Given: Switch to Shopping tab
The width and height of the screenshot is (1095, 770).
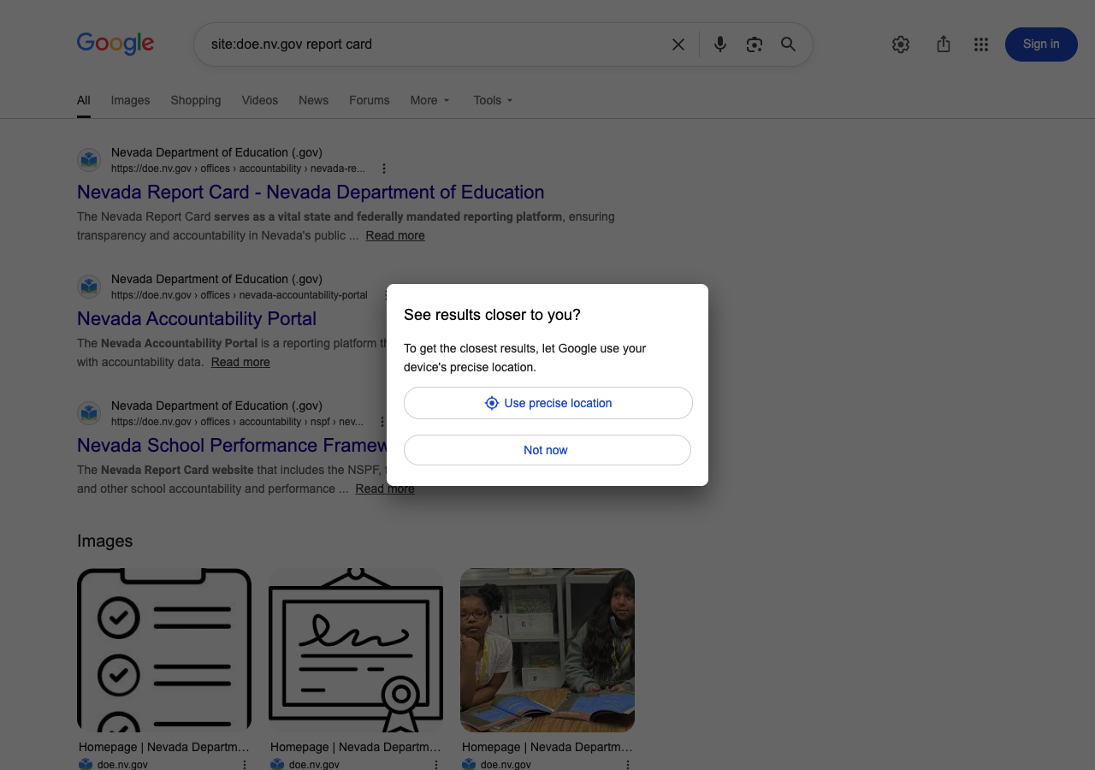Looking at the screenshot, I should click(196, 100).
